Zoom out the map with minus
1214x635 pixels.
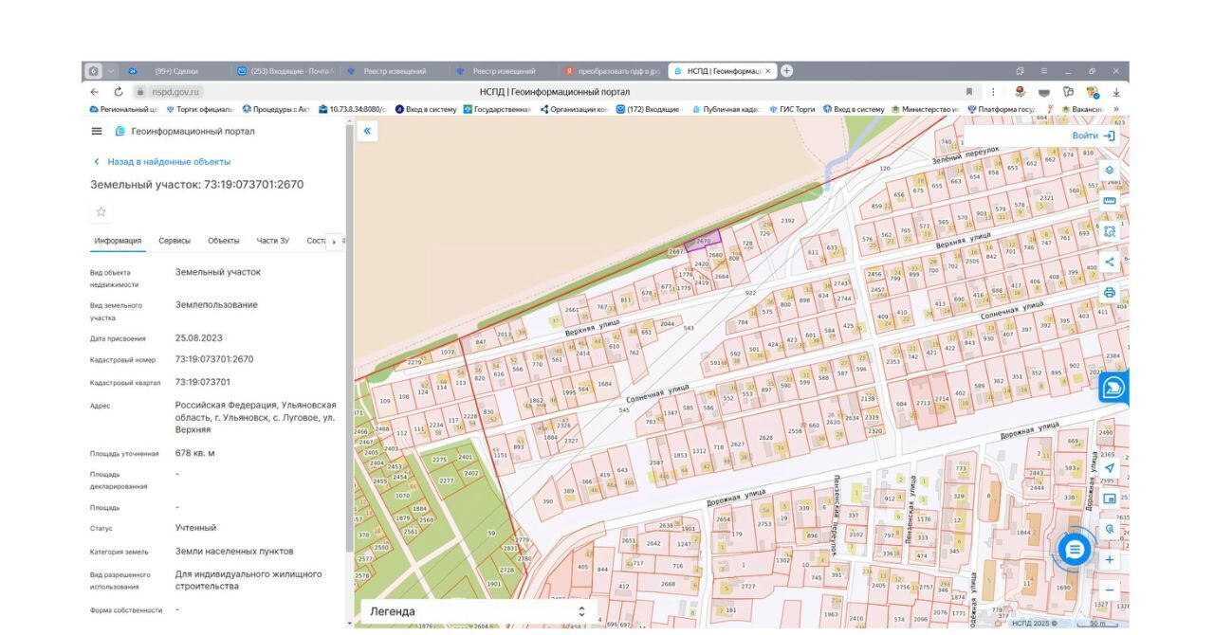point(1110,590)
